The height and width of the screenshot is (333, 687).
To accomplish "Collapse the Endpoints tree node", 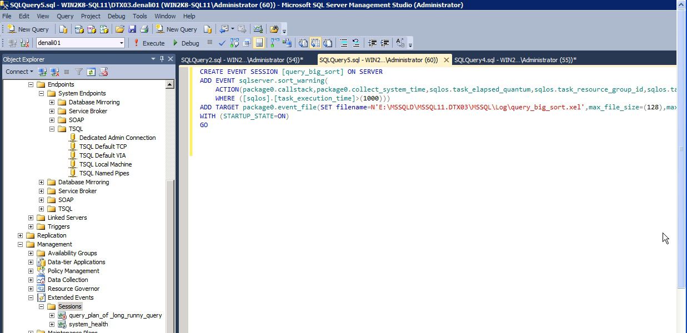I will tap(31, 84).
